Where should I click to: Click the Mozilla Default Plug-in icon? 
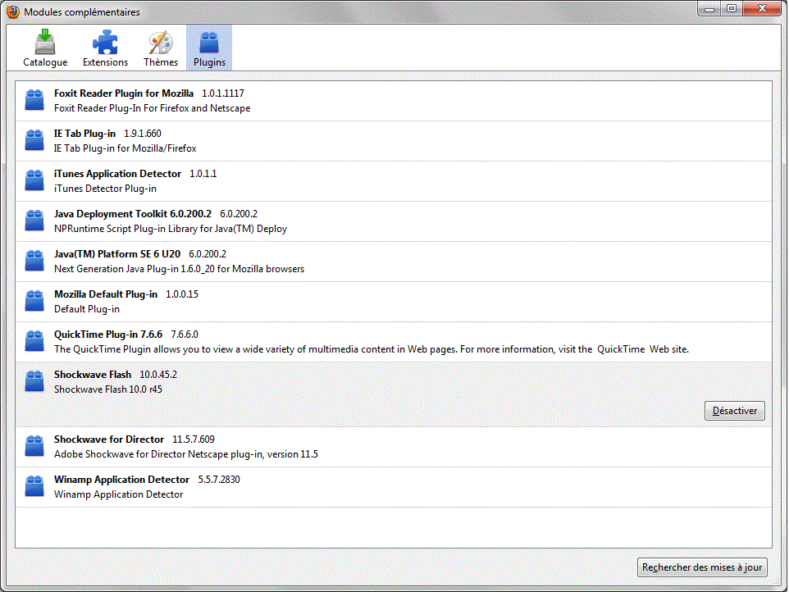(34, 300)
